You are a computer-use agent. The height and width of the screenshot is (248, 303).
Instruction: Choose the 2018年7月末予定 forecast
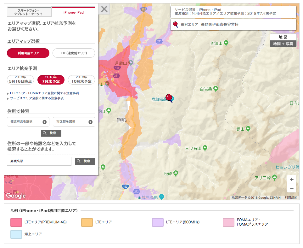click(51, 80)
